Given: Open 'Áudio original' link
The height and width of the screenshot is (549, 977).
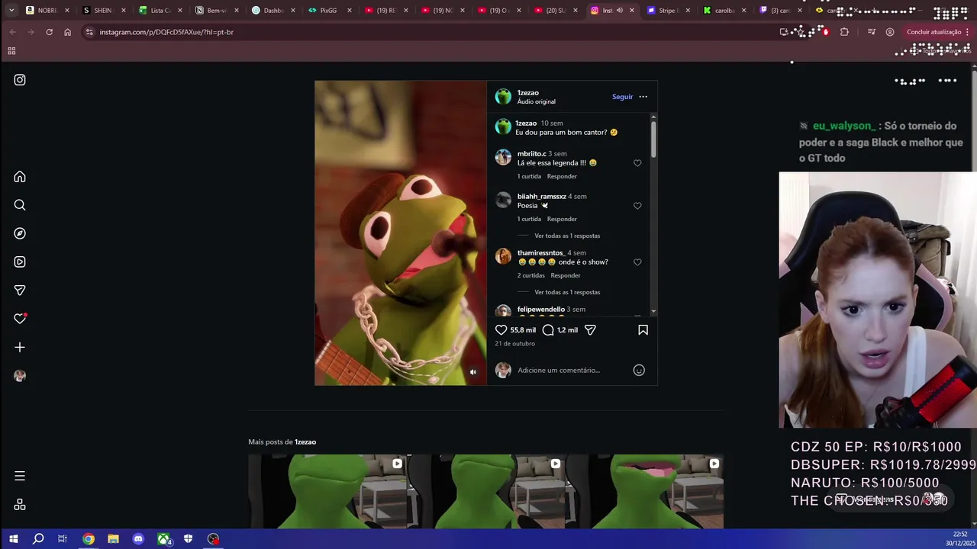Looking at the screenshot, I should (x=537, y=101).
